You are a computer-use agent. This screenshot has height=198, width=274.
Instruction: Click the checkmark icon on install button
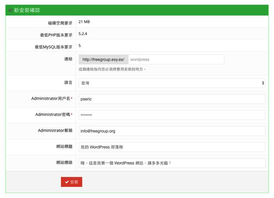(67, 182)
